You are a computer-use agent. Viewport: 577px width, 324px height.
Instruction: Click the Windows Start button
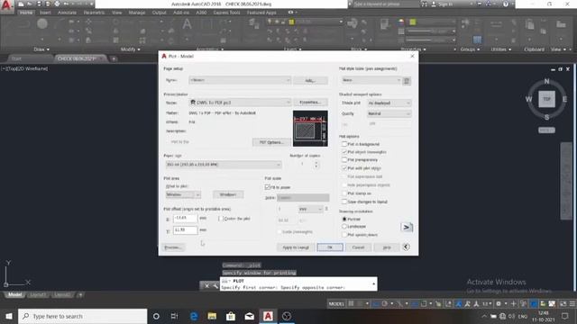tap(9, 316)
